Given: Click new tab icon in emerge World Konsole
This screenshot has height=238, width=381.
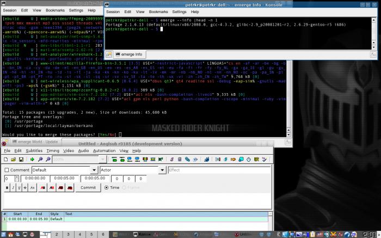Looking at the screenshot, I should coord(5,142).
